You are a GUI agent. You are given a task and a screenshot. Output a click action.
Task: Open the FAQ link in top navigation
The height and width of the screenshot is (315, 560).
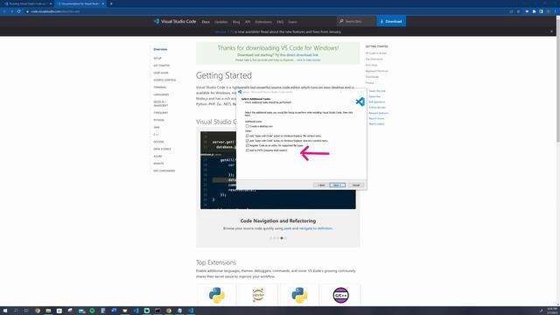pos(280,22)
